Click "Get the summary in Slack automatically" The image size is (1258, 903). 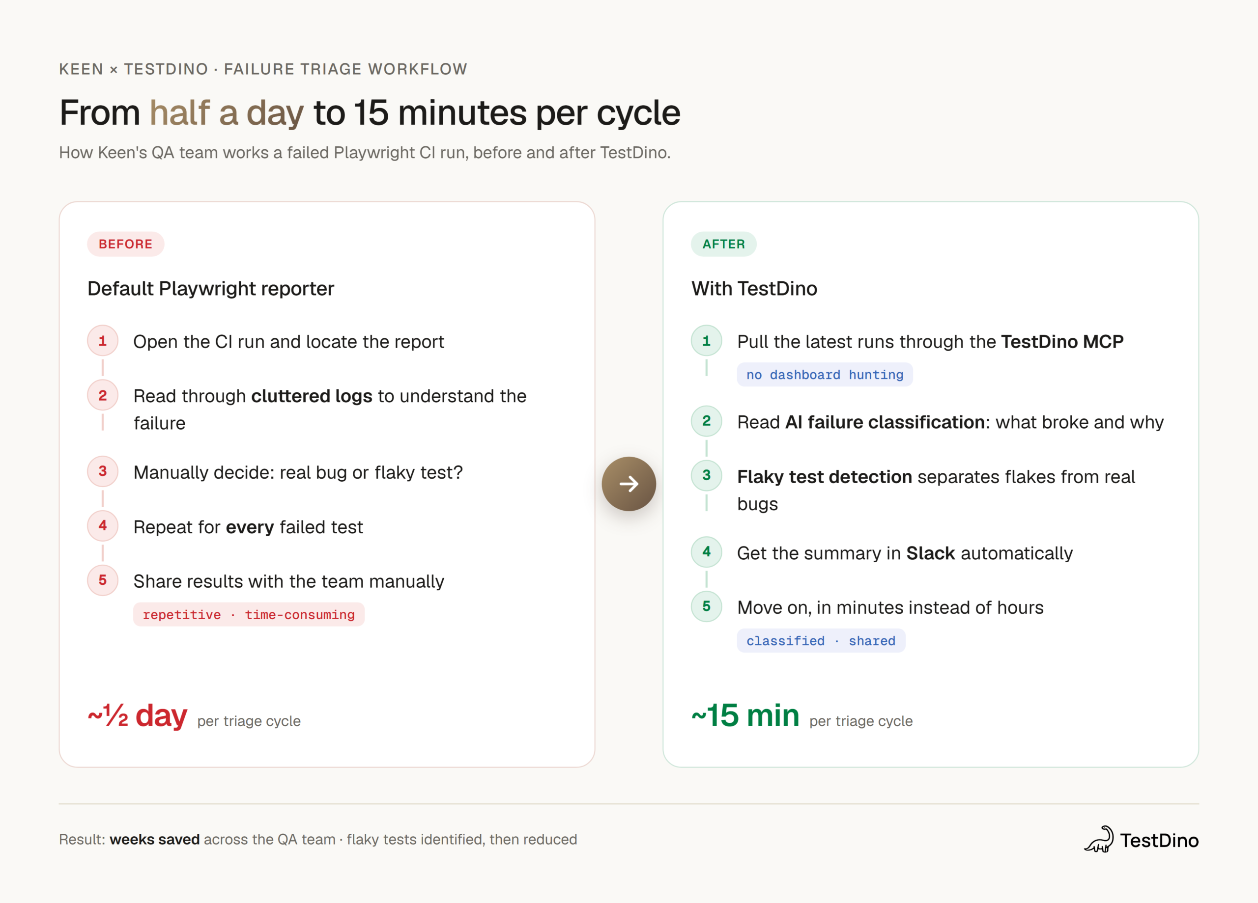(905, 553)
